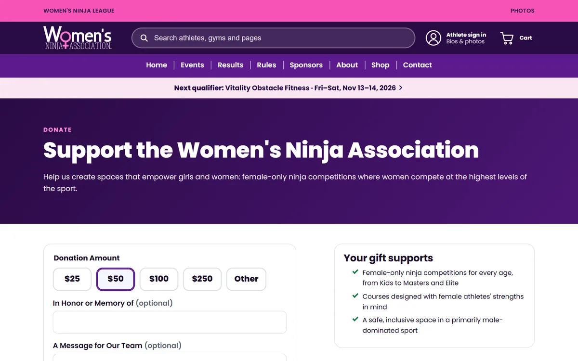Click the Women's Ninja Association logo
This screenshot has width=578, height=361.
pyautogui.click(x=78, y=38)
